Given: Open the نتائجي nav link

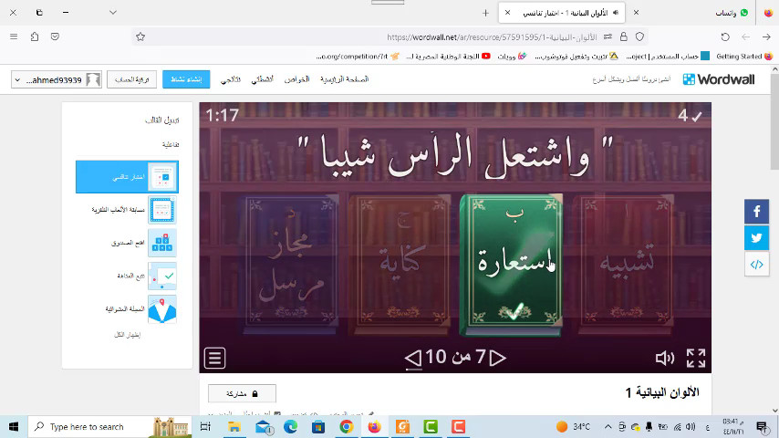Looking at the screenshot, I should (231, 79).
